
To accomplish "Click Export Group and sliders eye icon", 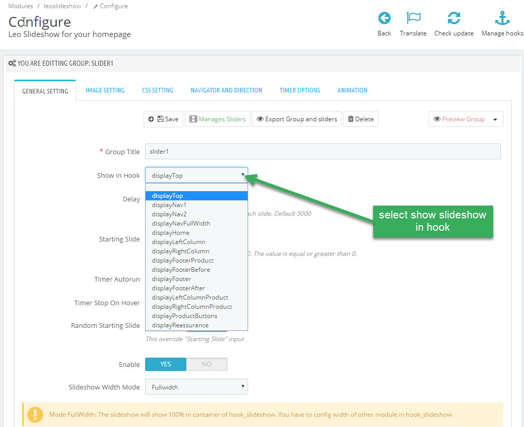I will pyautogui.click(x=296, y=119).
